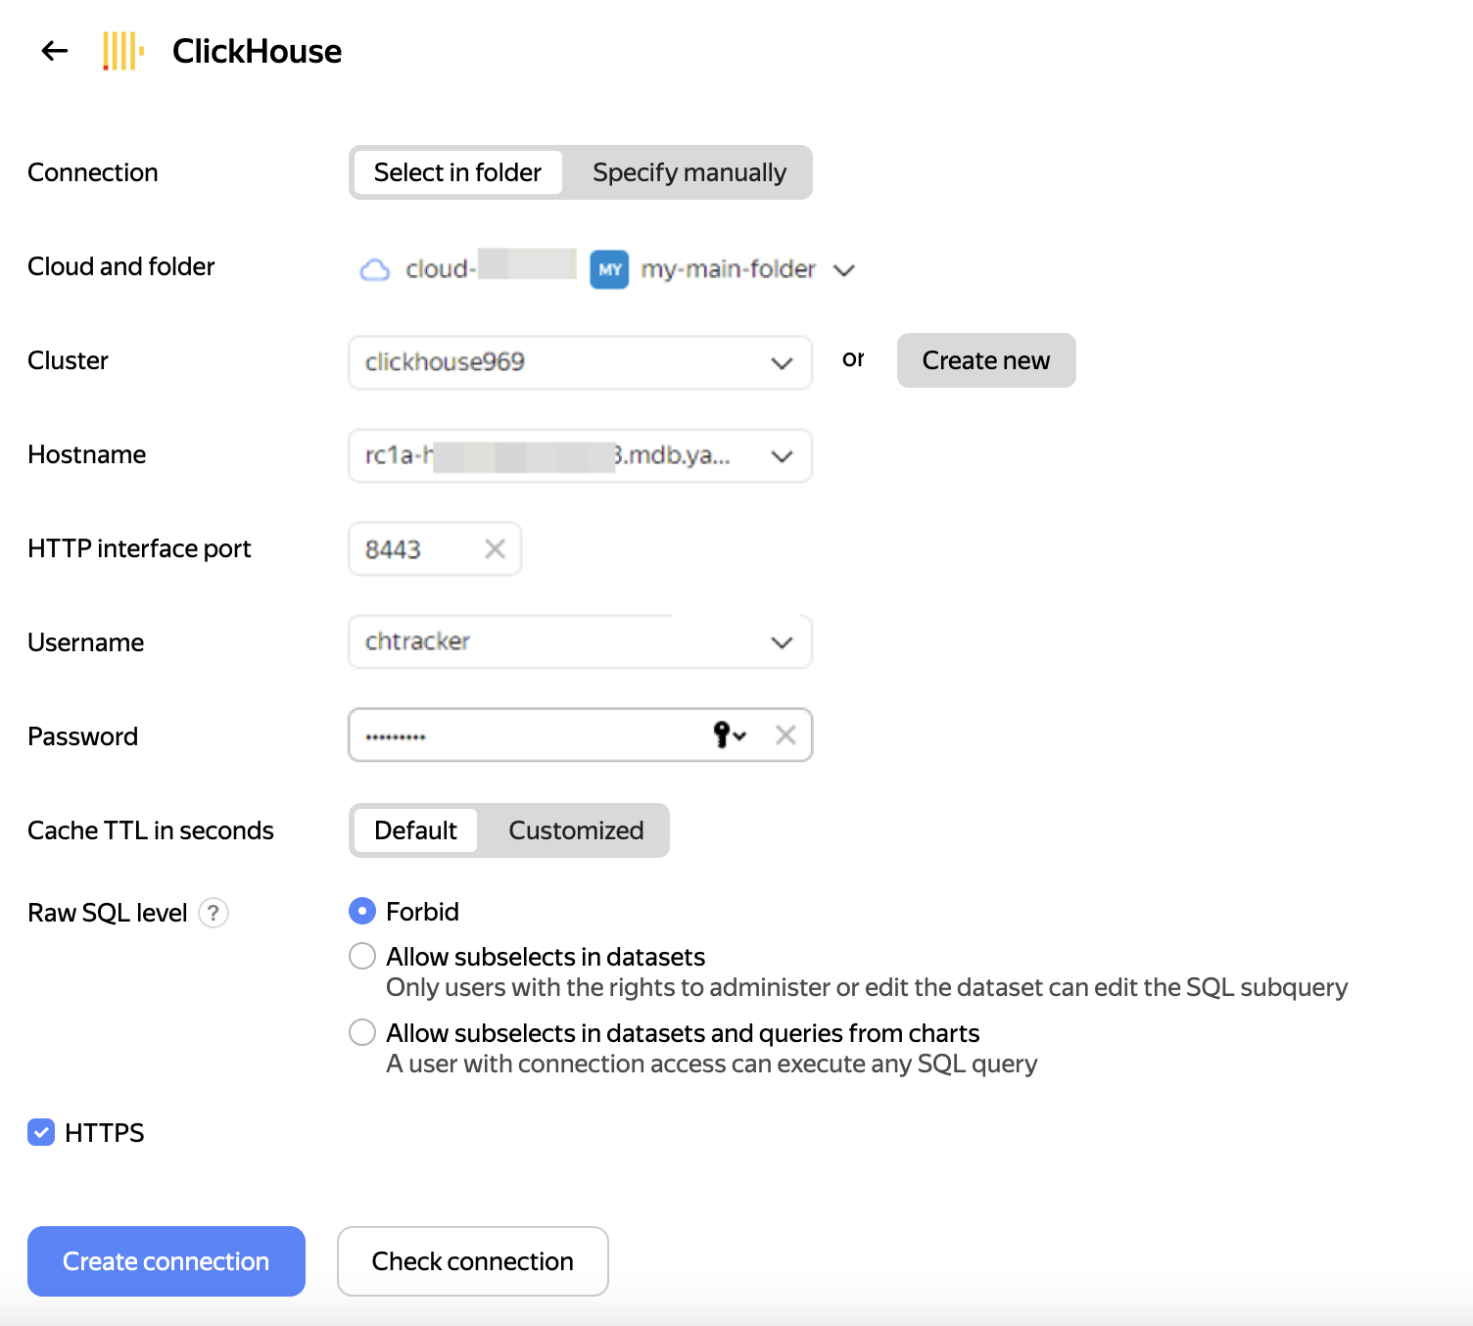Select Allow subselects in datasets
The image size is (1473, 1326).
[x=361, y=955]
